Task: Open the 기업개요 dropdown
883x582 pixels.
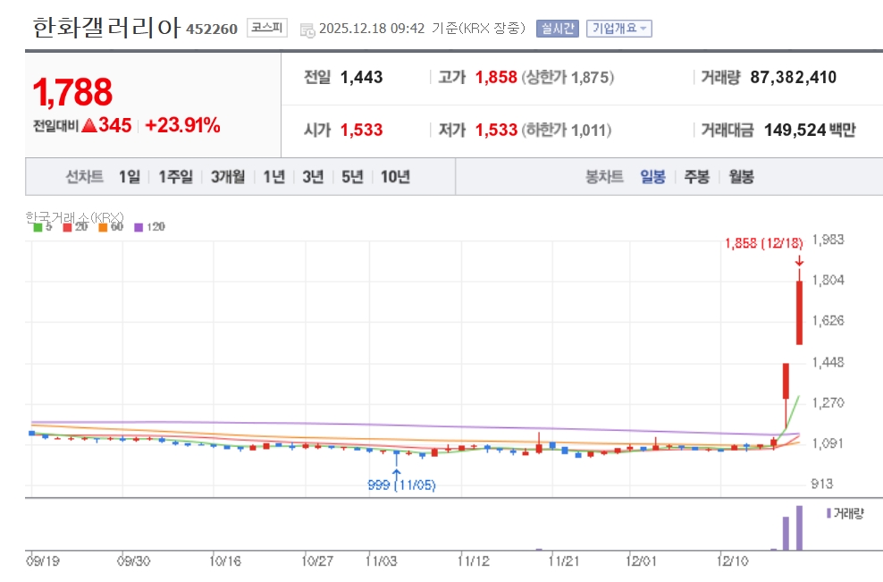Action: point(618,28)
